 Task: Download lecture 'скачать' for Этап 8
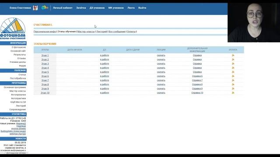pos(161,84)
